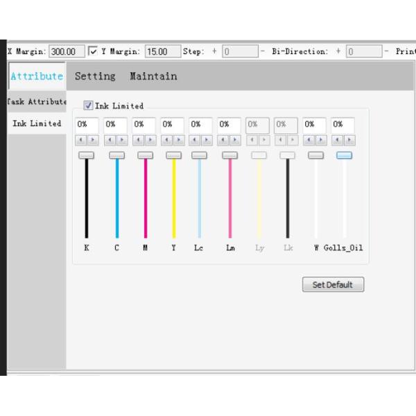This screenshot has width=416, height=416.
Task: Click the K ink percentage field
Action: pyautogui.click(x=87, y=125)
